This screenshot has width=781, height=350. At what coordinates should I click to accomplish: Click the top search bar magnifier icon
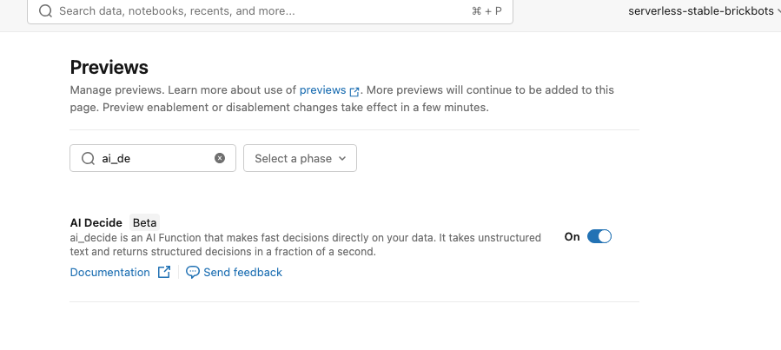pyautogui.click(x=45, y=11)
